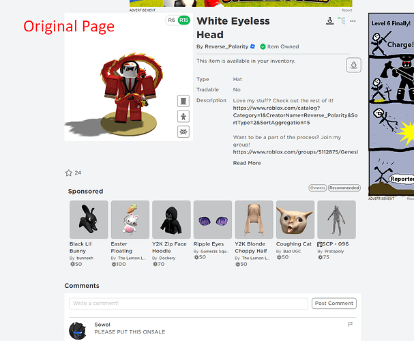Image resolution: width=414 pixels, height=341 pixels.
Task: Click the top banner advertisement image
Action: coord(241,3)
